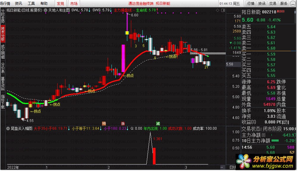Click the month 3 timeline marker

pyautogui.click(x=186, y=167)
